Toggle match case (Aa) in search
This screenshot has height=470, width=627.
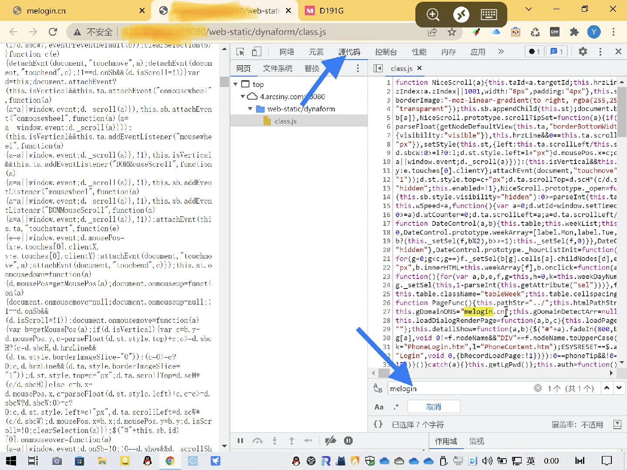(x=379, y=407)
